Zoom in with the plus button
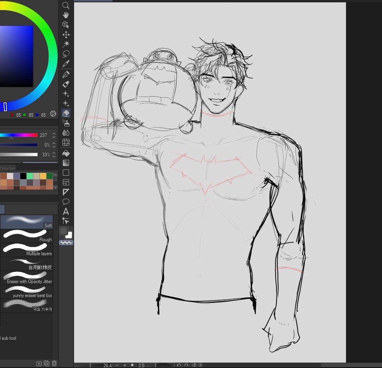 125,365
